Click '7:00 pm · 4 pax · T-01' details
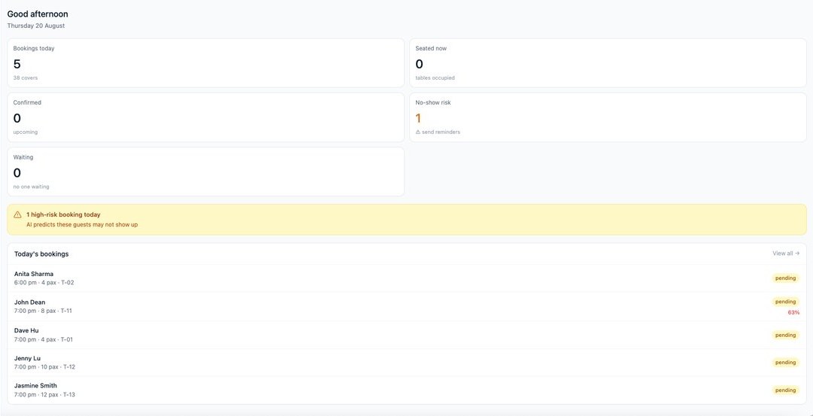 (x=44, y=339)
